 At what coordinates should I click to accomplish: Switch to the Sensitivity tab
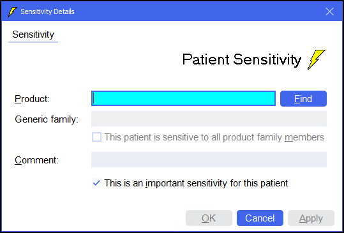click(33, 34)
